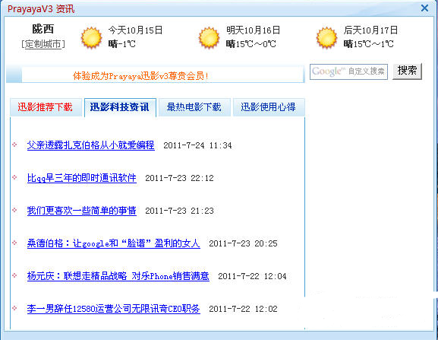Open the Prayaya迅影v3尊贵会员 promotion banner
The height and width of the screenshot is (340, 438).
tap(140, 76)
